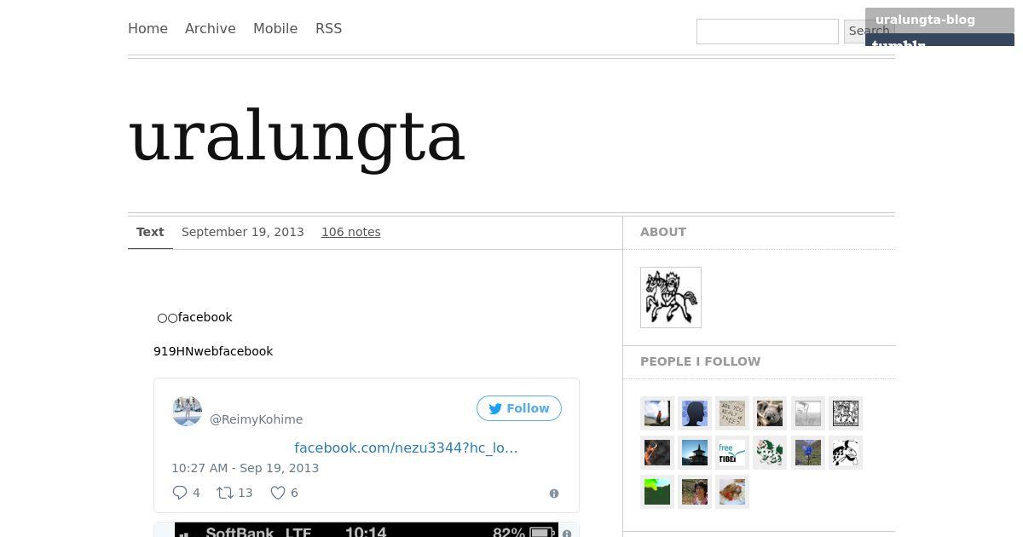Screen dimensions: 1023x537
Task: Open the koala follower thumbnail
Action: pos(770,413)
